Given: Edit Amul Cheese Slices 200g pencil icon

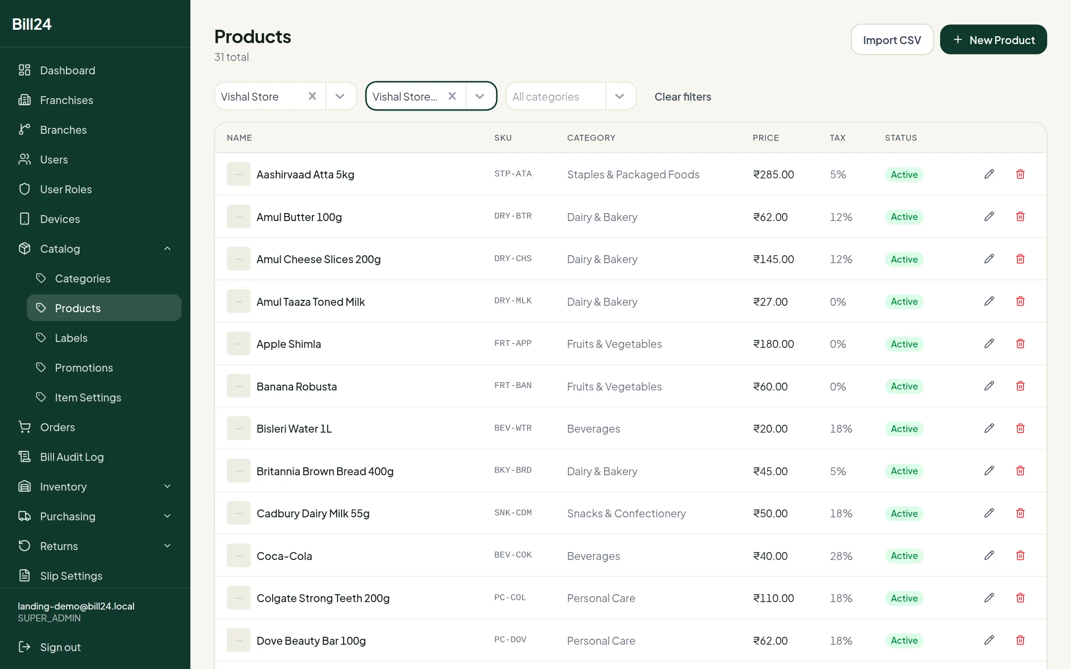Looking at the screenshot, I should [x=989, y=259].
